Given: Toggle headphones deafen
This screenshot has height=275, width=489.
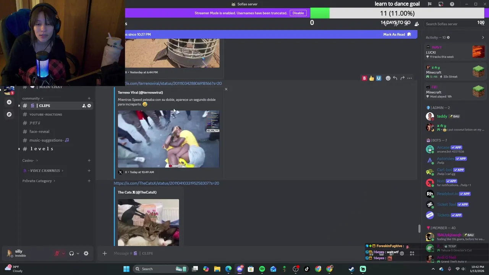Looking at the screenshot, I should 71,253.
